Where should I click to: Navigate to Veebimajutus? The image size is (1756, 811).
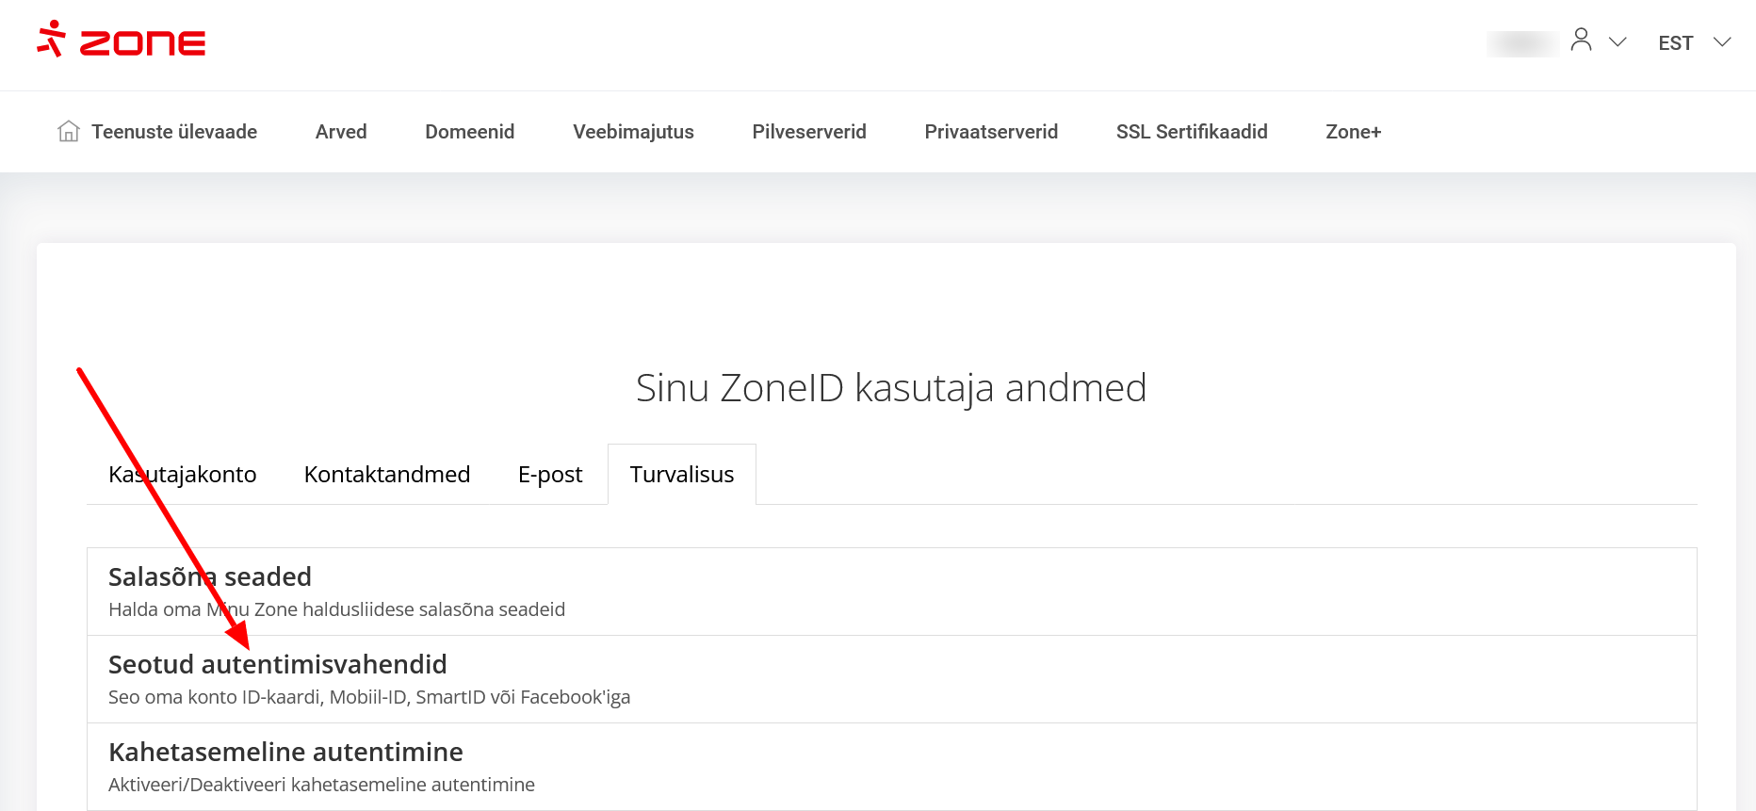tap(633, 132)
